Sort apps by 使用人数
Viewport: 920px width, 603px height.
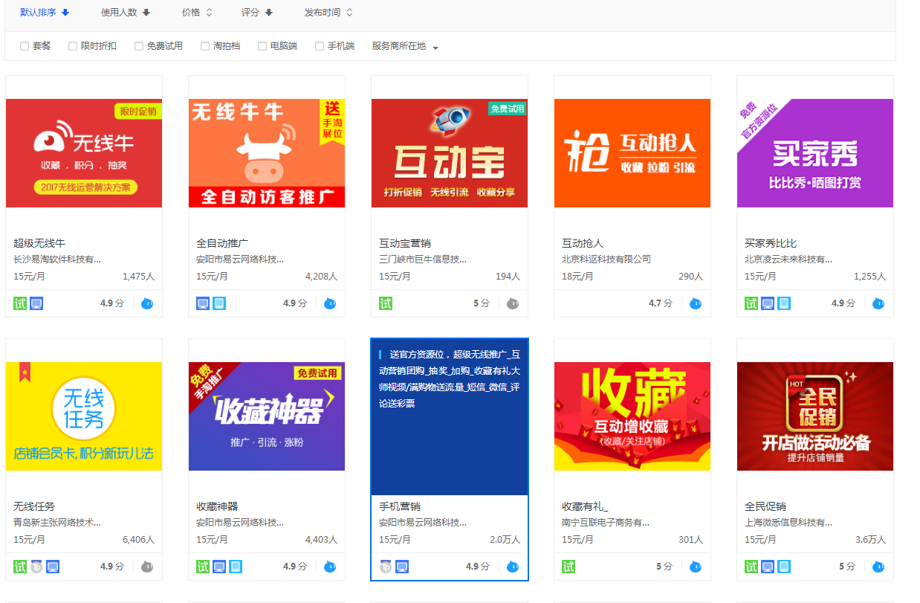(125, 13)
